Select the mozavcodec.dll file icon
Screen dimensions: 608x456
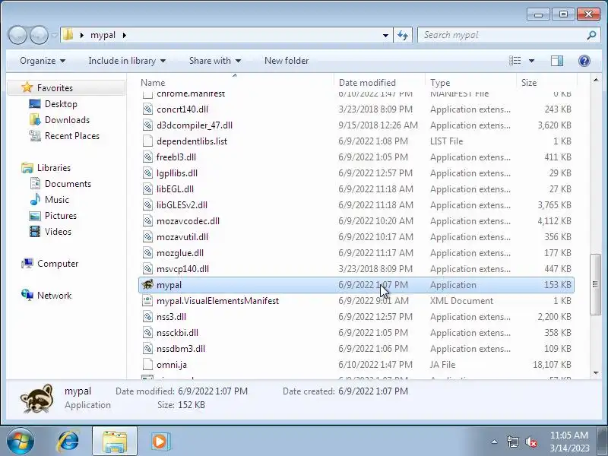147,221
